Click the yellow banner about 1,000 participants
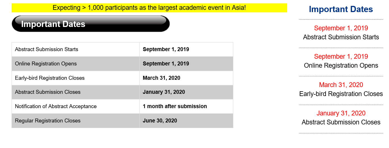The width and height of the screenshot is (389, 148). [x=149, y=8]
